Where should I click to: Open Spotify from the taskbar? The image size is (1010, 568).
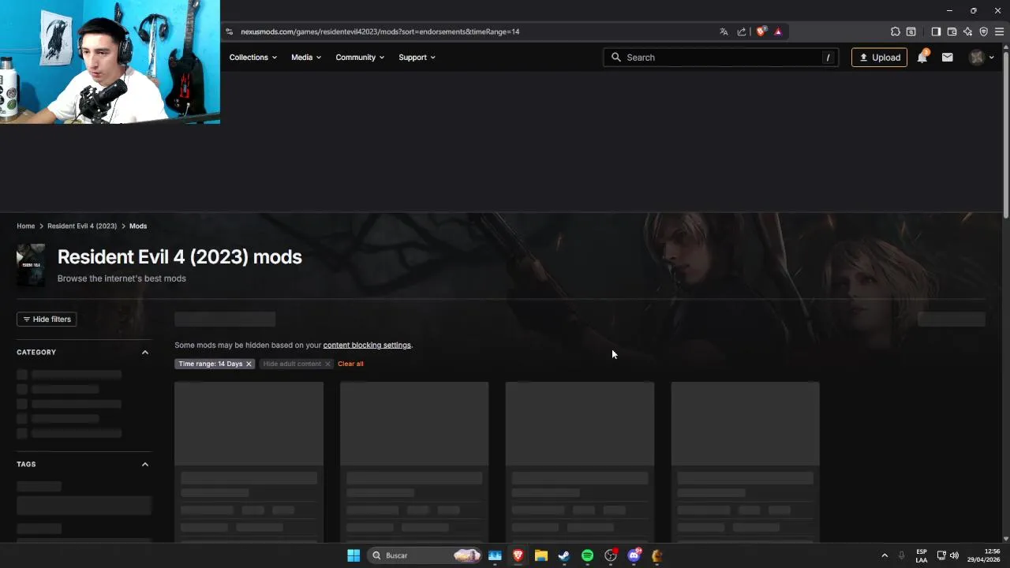(x=587, y=555)
